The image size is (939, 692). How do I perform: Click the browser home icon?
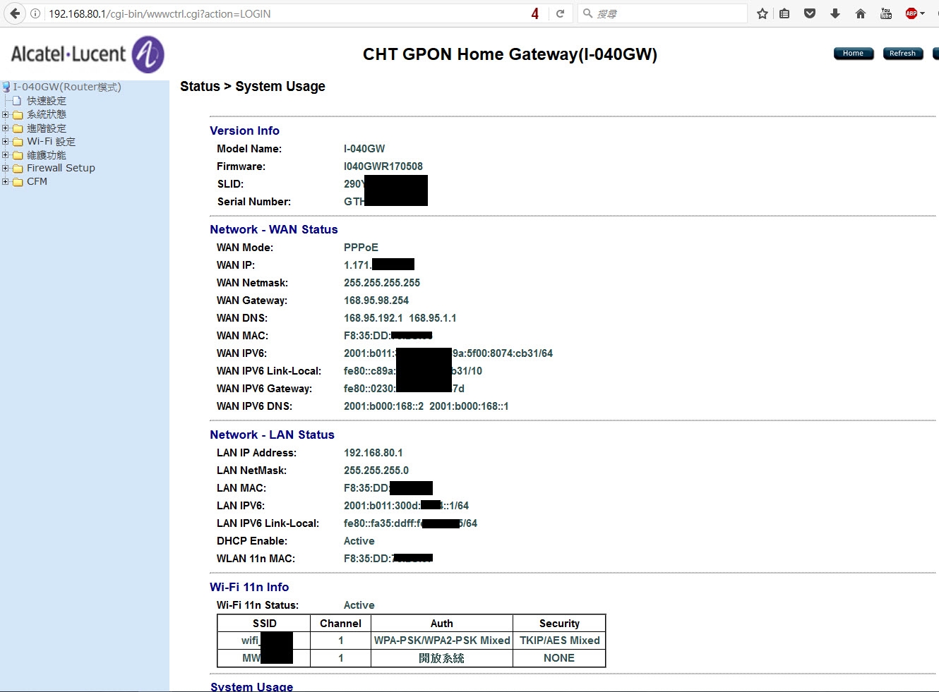click(x=861, y=13)
